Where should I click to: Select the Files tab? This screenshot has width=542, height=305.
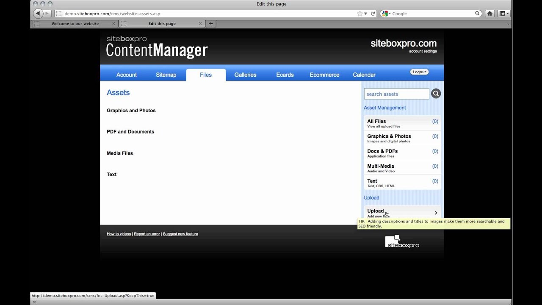click(206, 75)
